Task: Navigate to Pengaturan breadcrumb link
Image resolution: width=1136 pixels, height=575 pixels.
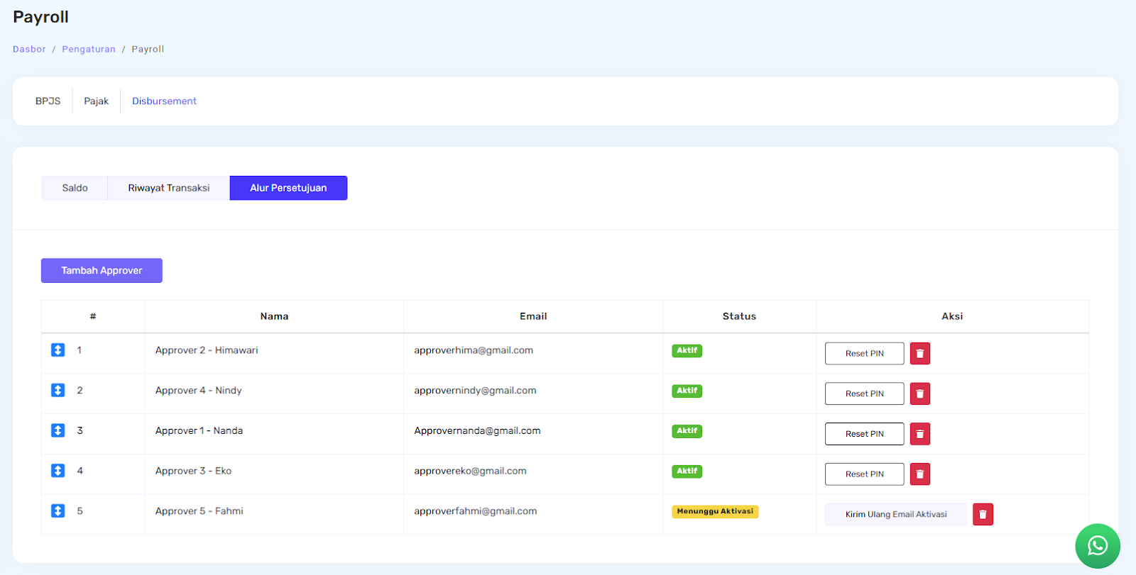Action: click(89, 49)
